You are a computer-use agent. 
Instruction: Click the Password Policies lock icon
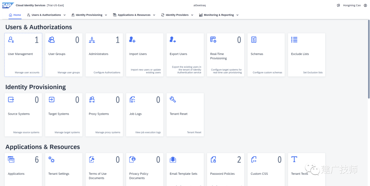tap(213, 159)
